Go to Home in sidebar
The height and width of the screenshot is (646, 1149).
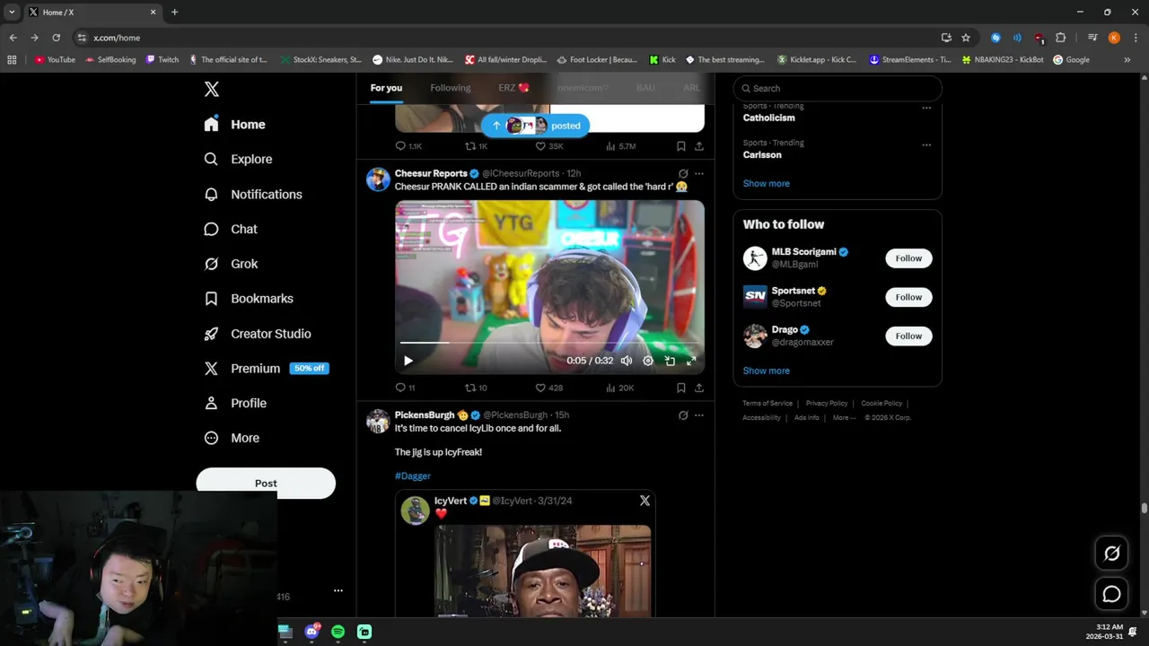234,124
